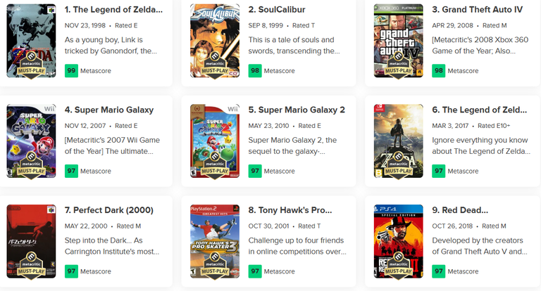The width and height of the screenshot is (541, 291).
Task: Click the Must-Play badge on Super Mario Galaxy's cover
Action: (x=31, y=163)
